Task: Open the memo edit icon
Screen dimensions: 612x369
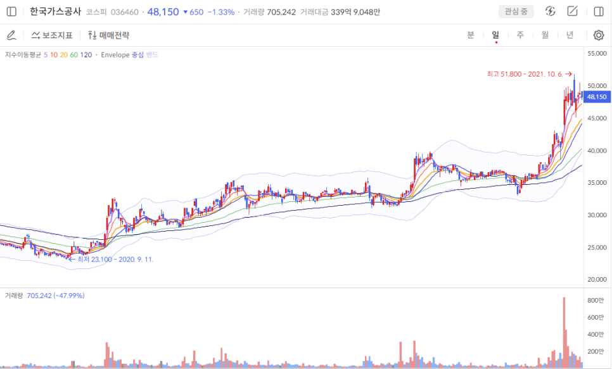Action: pos(573,11)
